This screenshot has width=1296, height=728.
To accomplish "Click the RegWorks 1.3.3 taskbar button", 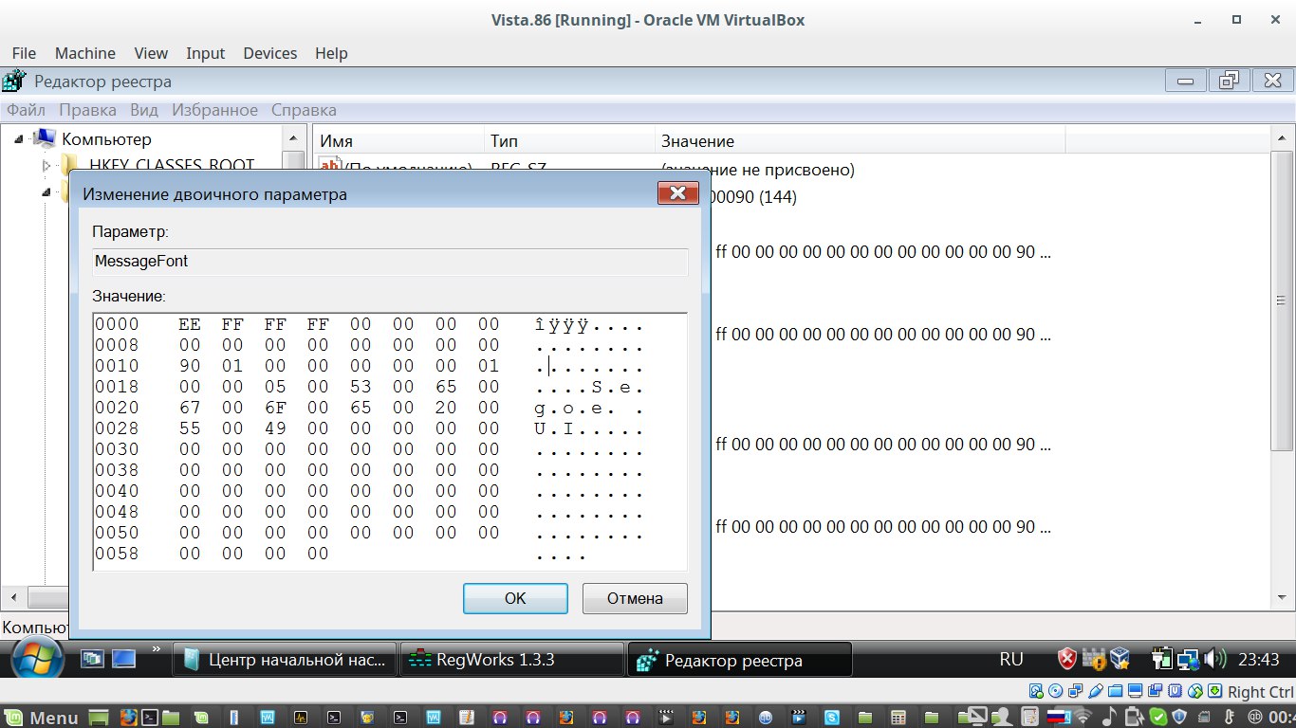I will coord(511,660).
